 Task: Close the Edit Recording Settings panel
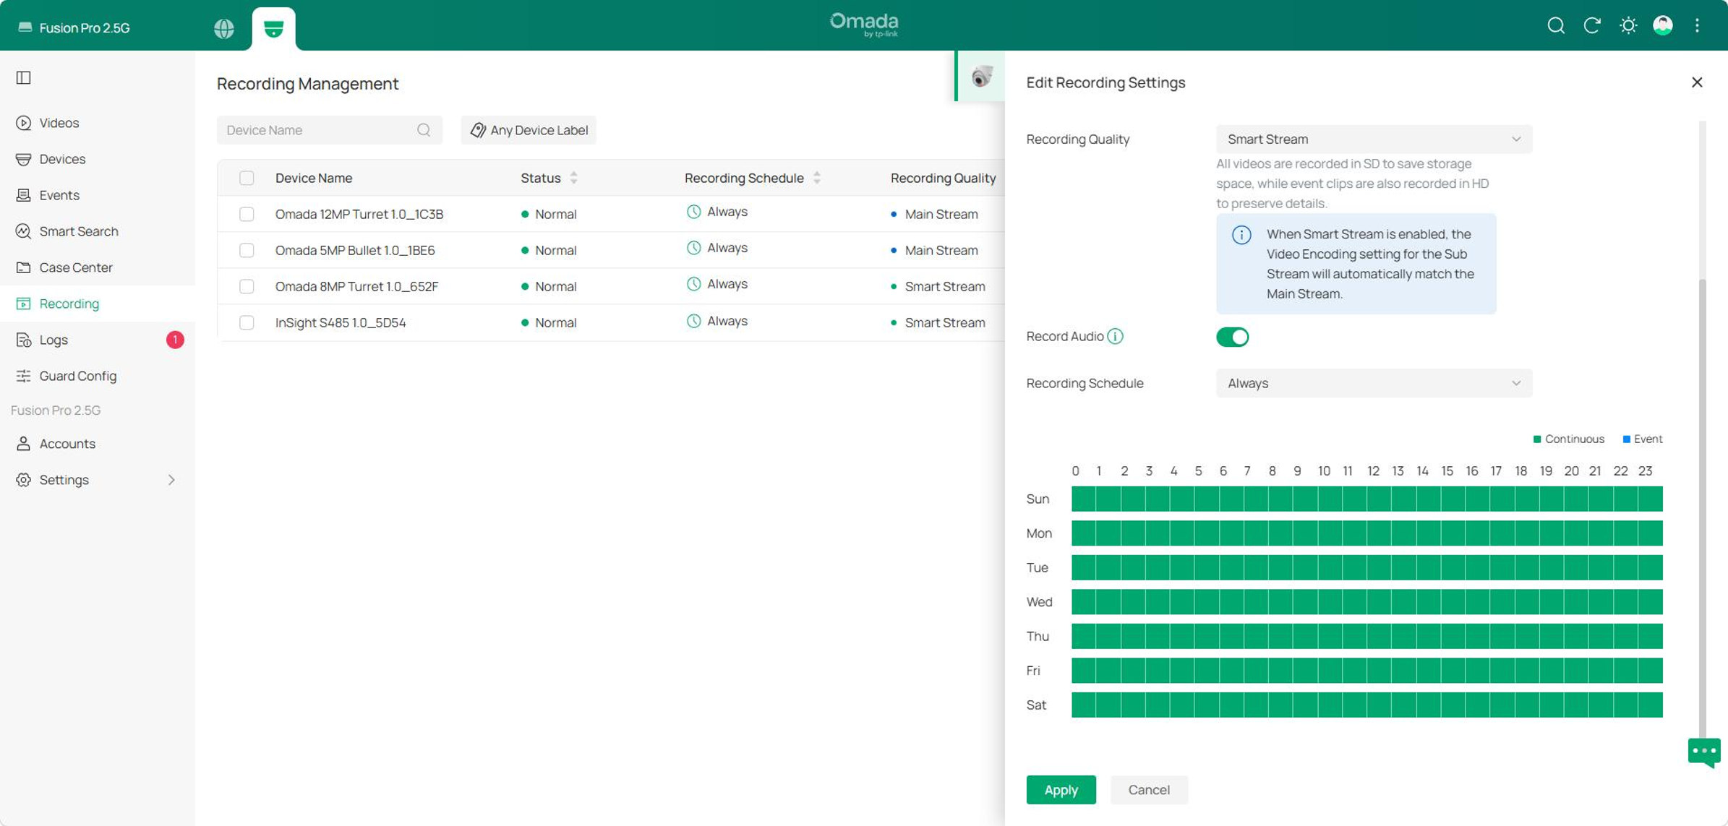(1697, 82)
